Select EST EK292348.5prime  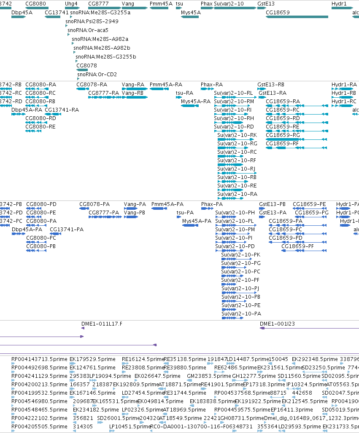(x=315, y=359)
